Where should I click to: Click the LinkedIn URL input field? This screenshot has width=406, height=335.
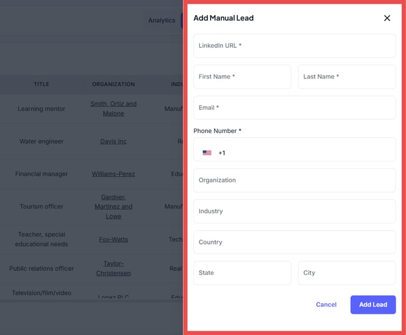[295, 46]
